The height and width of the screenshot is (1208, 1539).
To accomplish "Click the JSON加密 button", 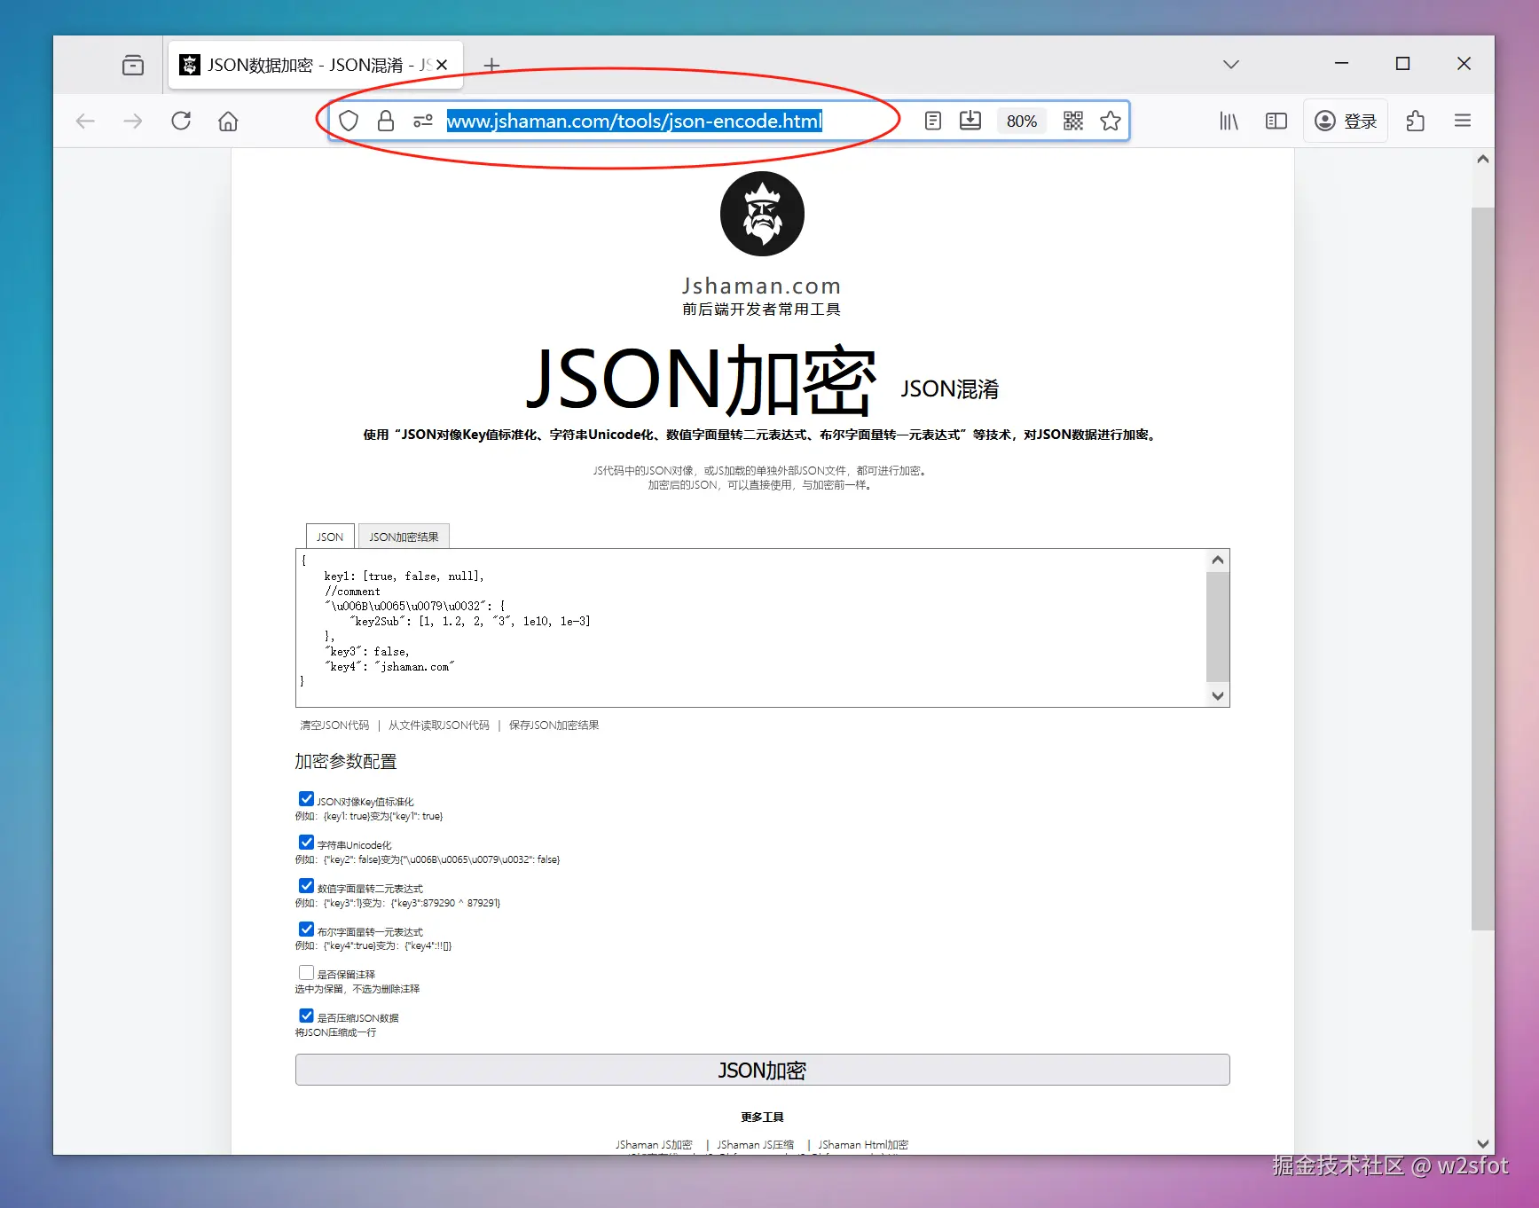I will point(762,1070).
